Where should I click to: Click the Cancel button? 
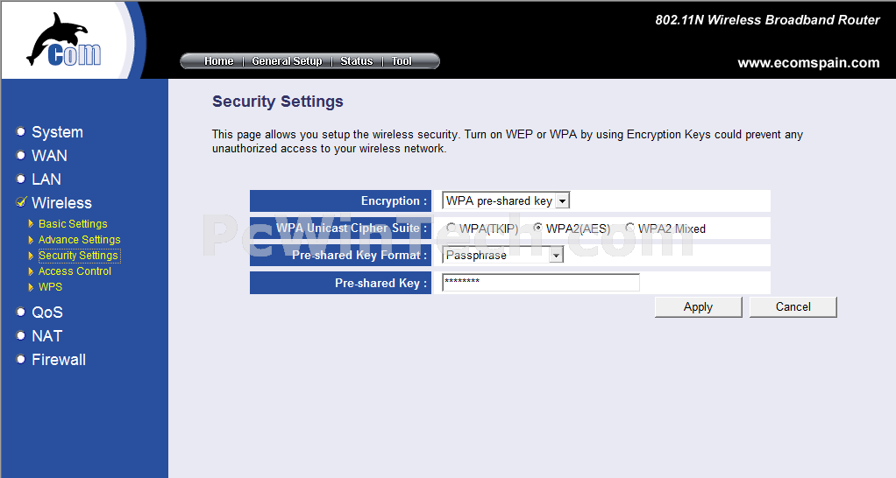click(793, 307)
